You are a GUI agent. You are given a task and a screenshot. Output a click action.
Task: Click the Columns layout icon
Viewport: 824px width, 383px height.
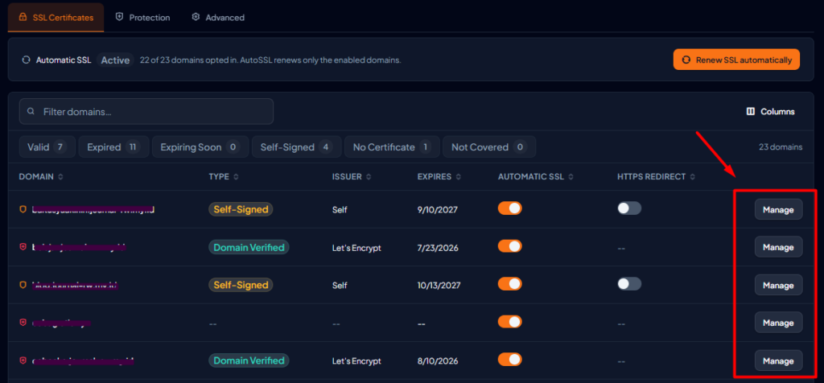click(x=751, y=111)
